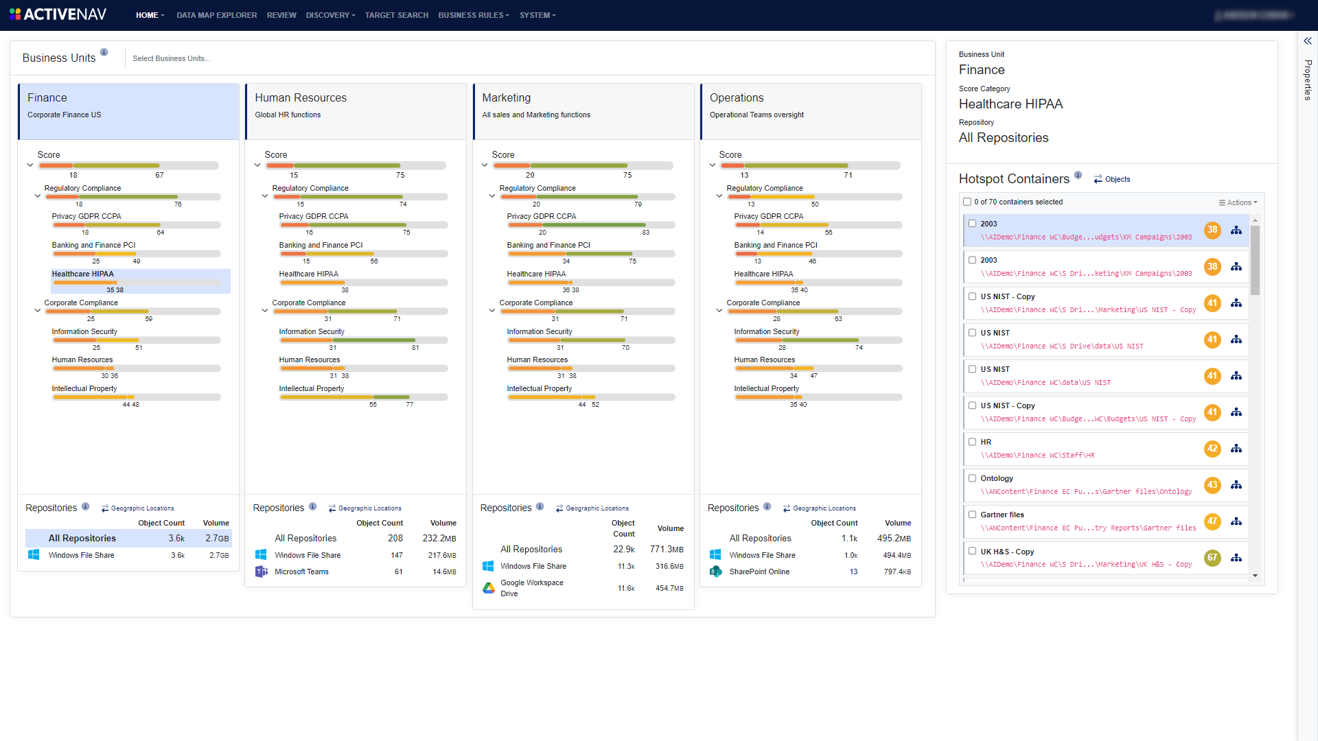Click the Google Workspace Drive icon in Marketing

click(488, 587)
